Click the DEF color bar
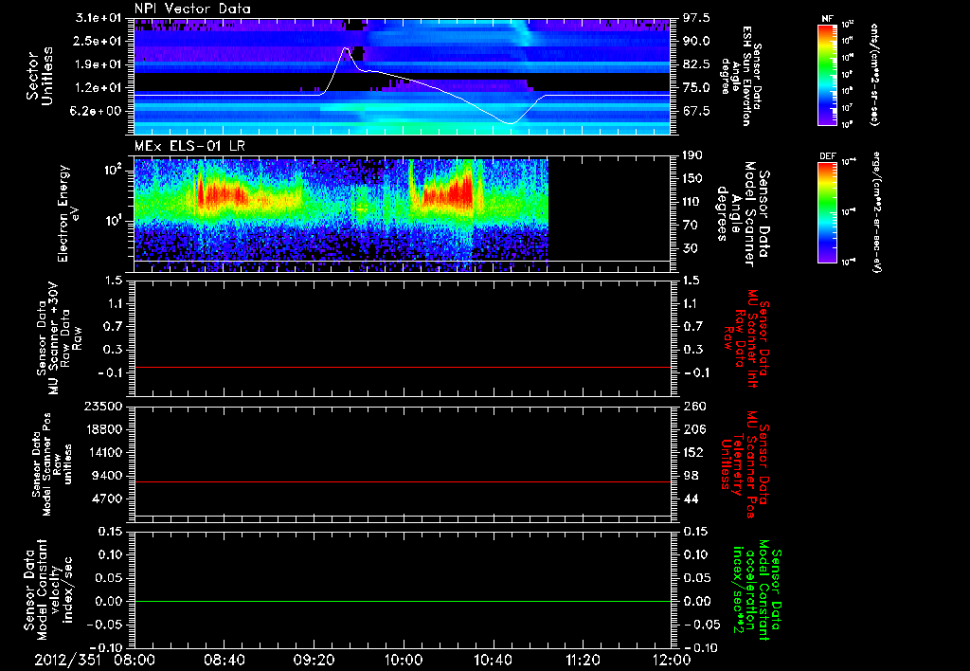This screenshot has height=671, width=970. (x=828, y=212)
